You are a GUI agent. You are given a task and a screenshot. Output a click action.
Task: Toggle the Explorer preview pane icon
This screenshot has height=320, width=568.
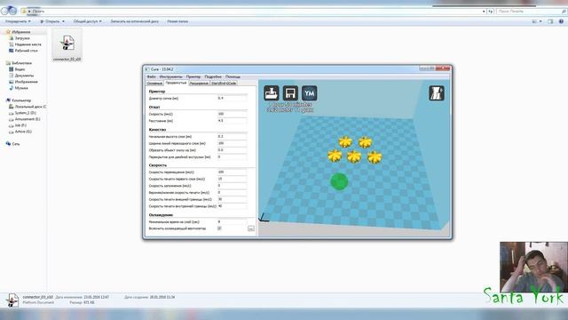coord(550,21)
